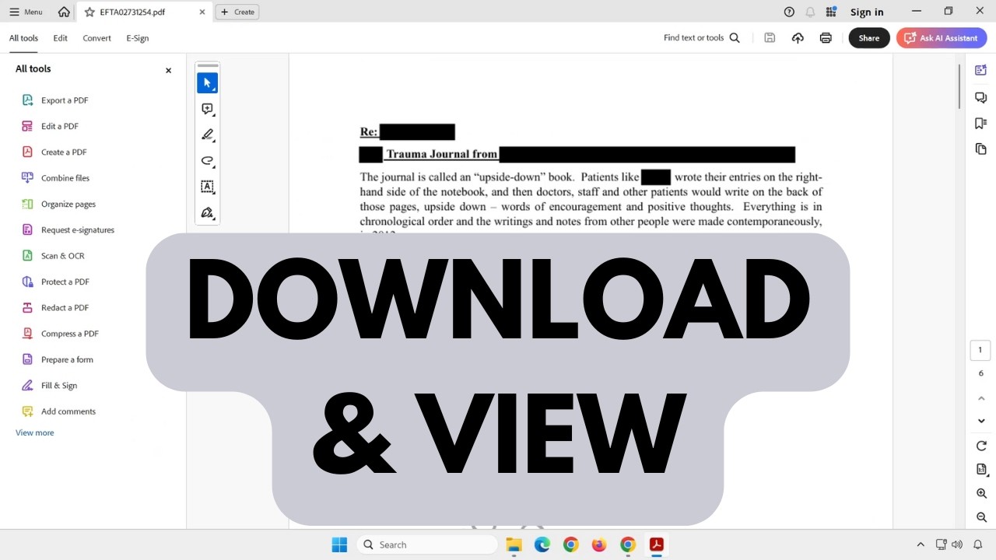This screenshot has width=996, height=560.
Task: Click the Share button
Action: point(869,38)
